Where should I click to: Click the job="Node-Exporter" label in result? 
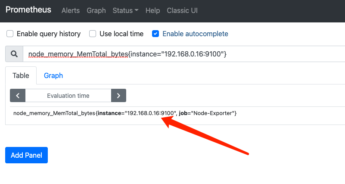[208, 113]
